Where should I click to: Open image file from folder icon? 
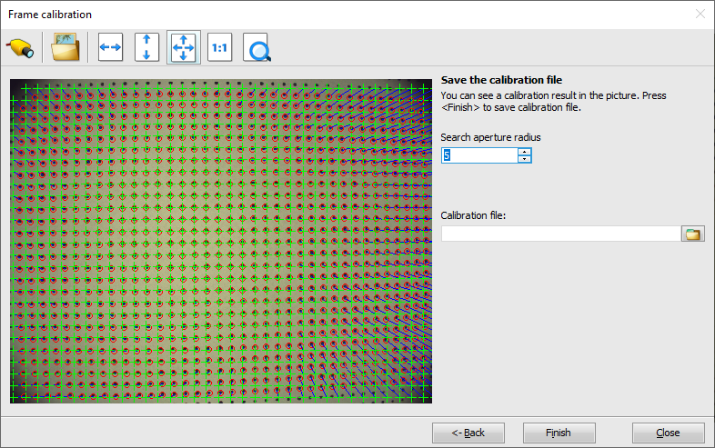(65, 47)
